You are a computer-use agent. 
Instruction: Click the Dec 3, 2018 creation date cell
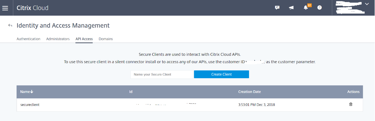[x=257, y=104]
